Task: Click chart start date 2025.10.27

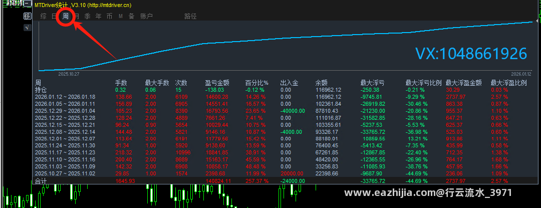Action: click(69, 74)
